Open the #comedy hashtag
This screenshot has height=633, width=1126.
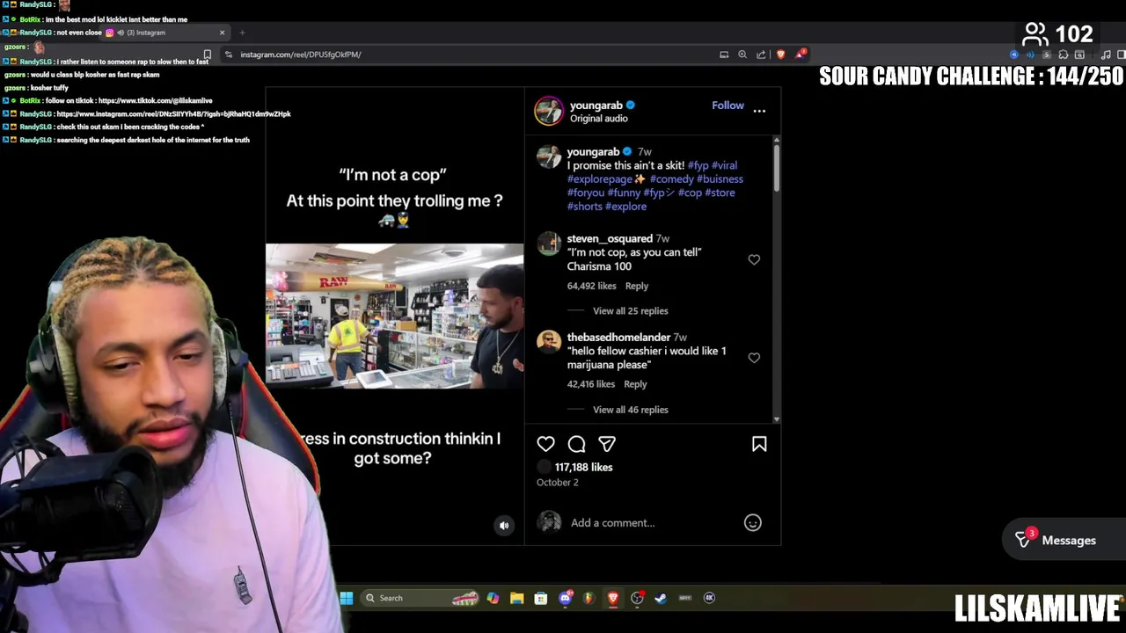click(x=671, y=178)
